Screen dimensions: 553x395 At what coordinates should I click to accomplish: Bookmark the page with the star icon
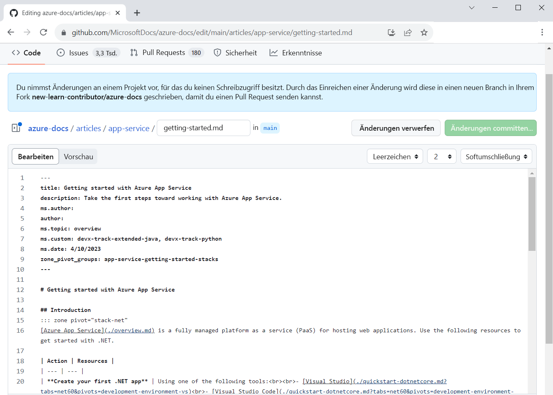tap(424, 32)
